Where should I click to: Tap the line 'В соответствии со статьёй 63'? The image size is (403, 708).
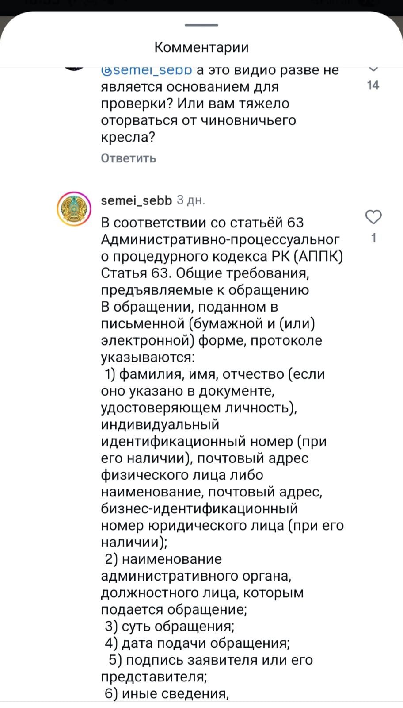coord(202,223)
